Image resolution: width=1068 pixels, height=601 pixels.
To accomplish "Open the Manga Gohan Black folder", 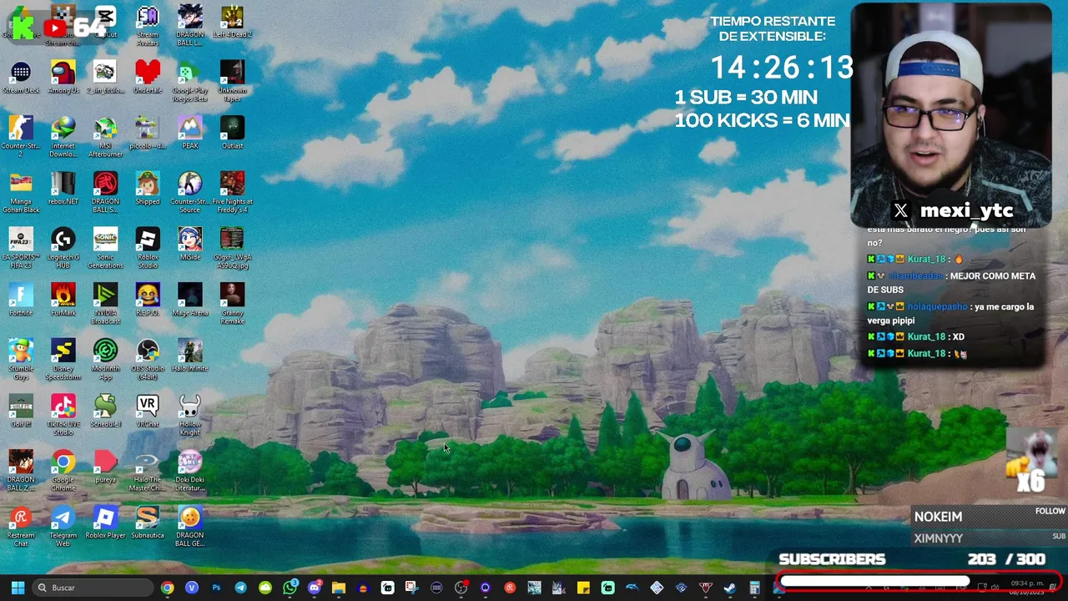I will click(x=21, y=193).
